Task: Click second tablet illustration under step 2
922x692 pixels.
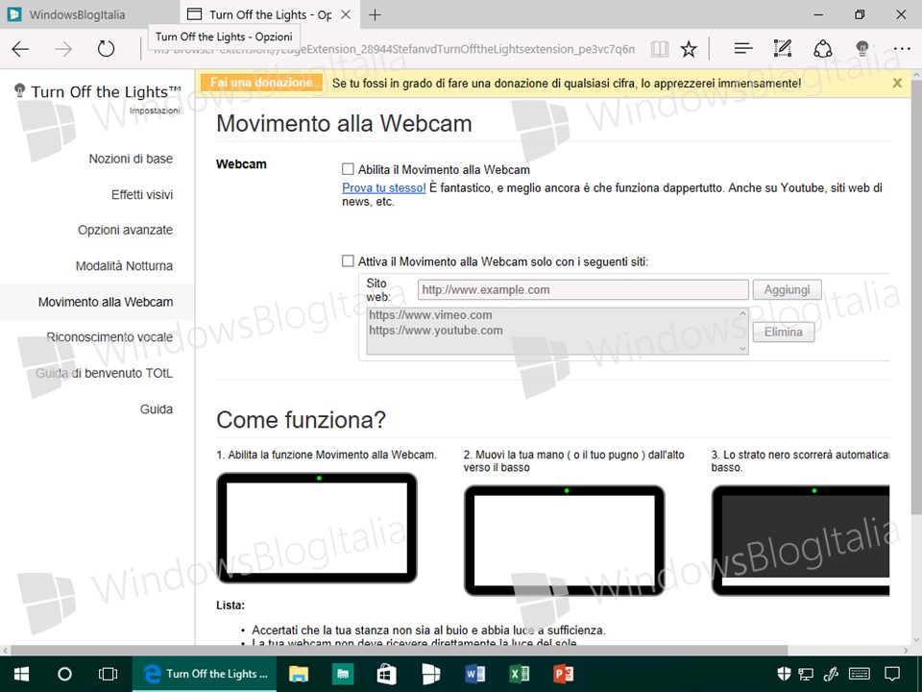Action: (565, 541)
